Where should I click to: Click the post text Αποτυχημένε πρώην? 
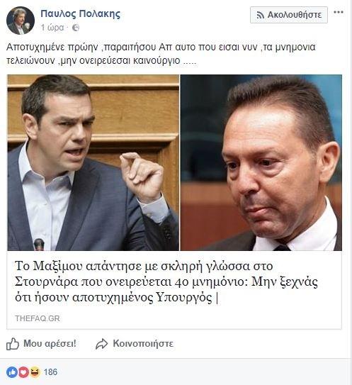tap(52, 47)
